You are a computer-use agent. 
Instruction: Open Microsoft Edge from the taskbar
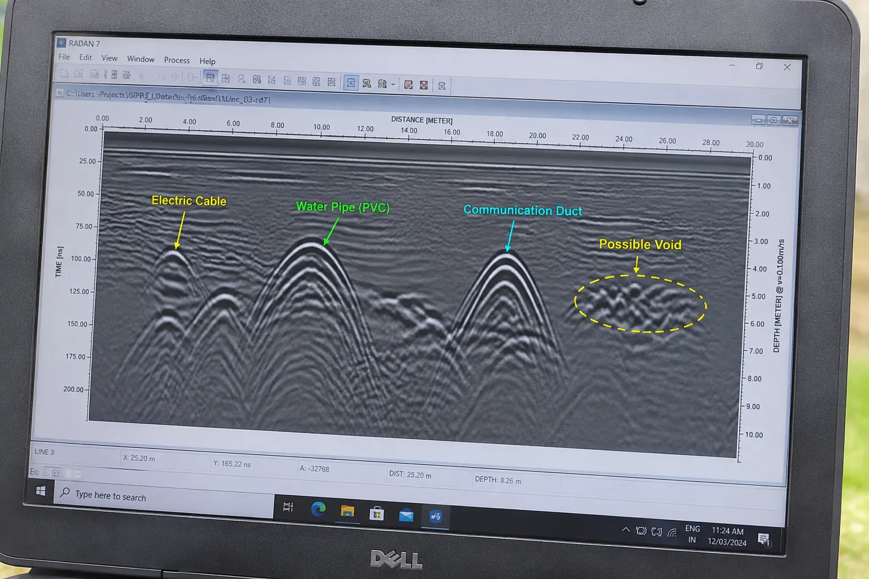pyautogui.click(x=318, y=509)
